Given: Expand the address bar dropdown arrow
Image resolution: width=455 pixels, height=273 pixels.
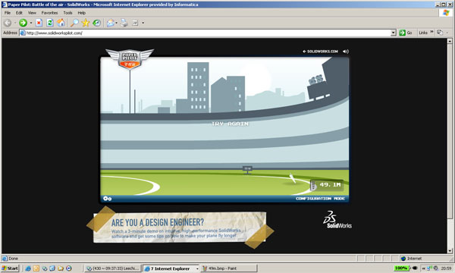Looking at the screenshot, I should (x=393, y=33).
